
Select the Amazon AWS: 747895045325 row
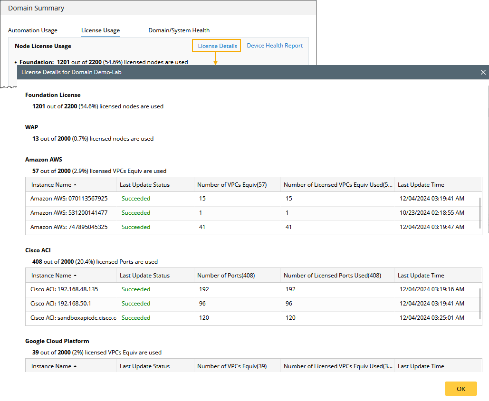coord(69,227)
